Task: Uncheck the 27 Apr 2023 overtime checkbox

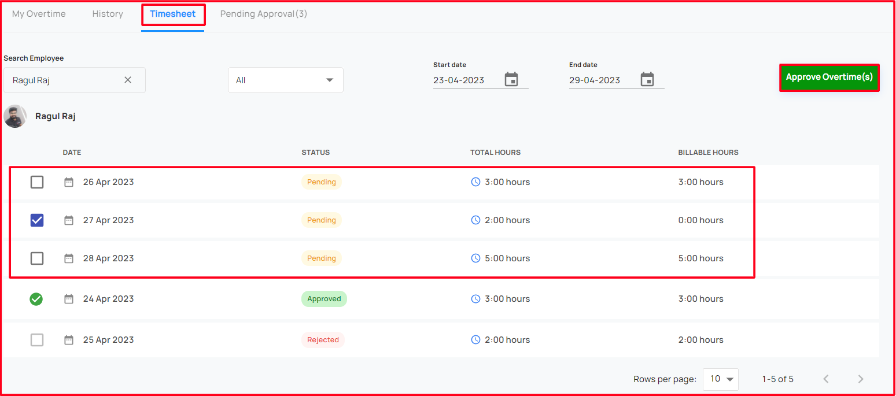Action: click(37, 220)
